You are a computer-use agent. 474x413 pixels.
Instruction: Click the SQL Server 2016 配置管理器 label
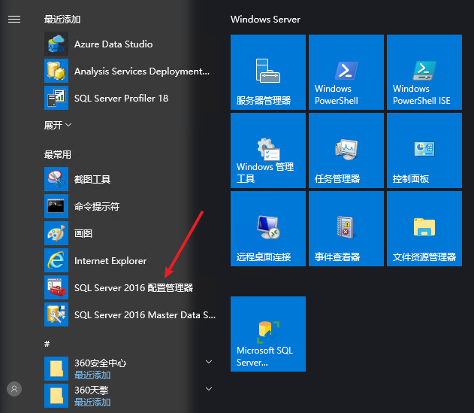point(134,287)
